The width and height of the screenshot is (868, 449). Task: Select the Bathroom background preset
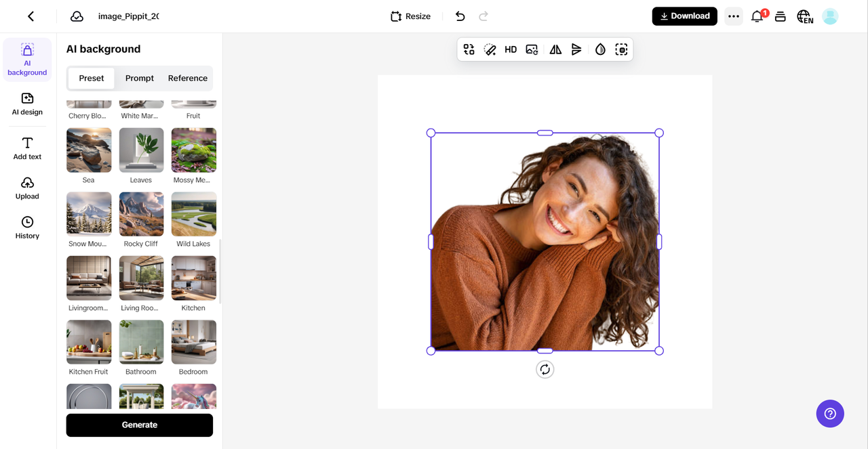pyautogui.click(x=141, y=342)
